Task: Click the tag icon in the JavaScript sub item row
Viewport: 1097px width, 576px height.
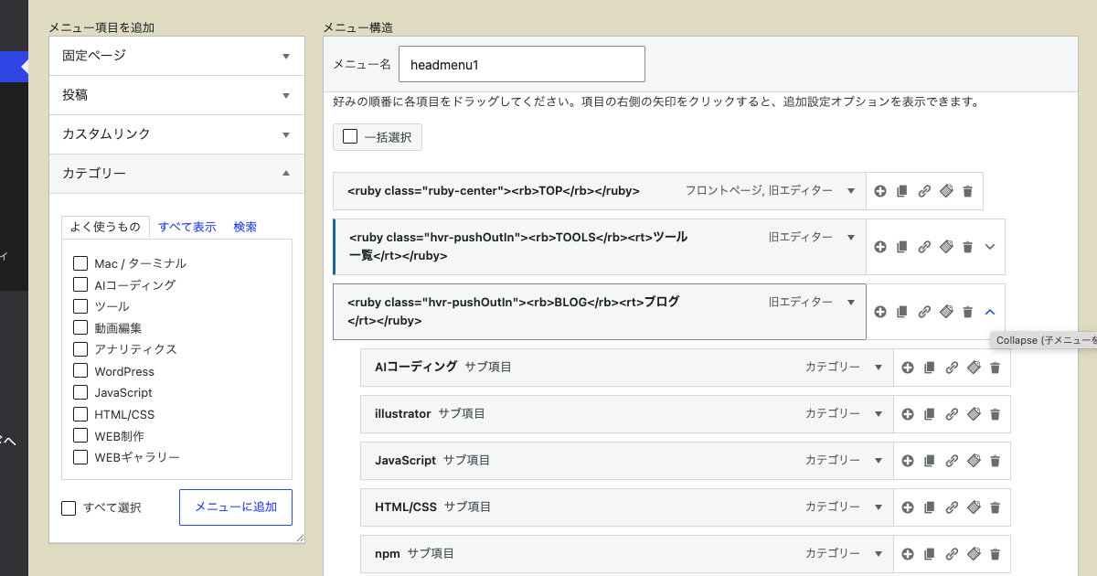Action: pos(974,461)
